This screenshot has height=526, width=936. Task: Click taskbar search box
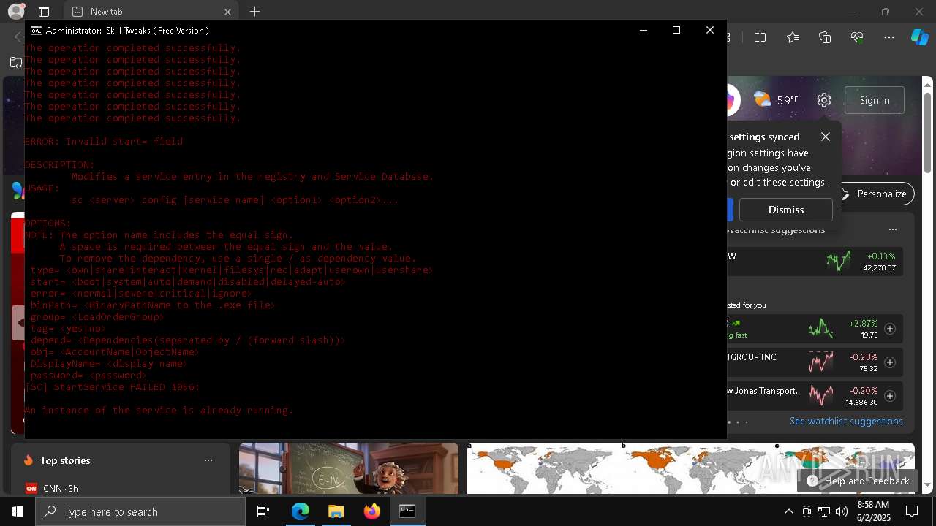(140, 511)
